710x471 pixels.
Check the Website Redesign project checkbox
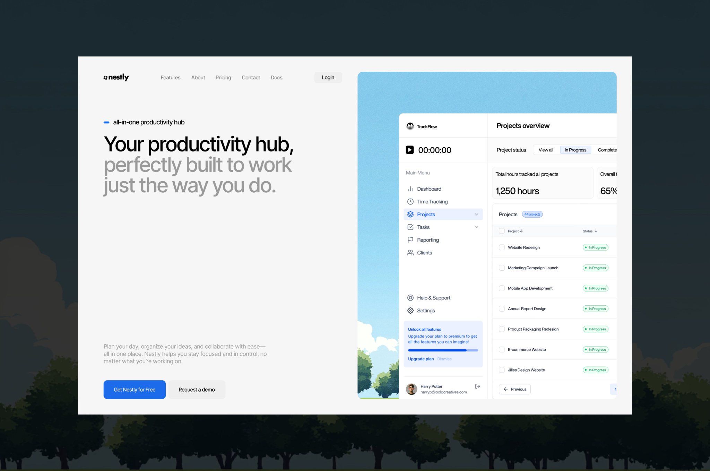coord(501,247)
